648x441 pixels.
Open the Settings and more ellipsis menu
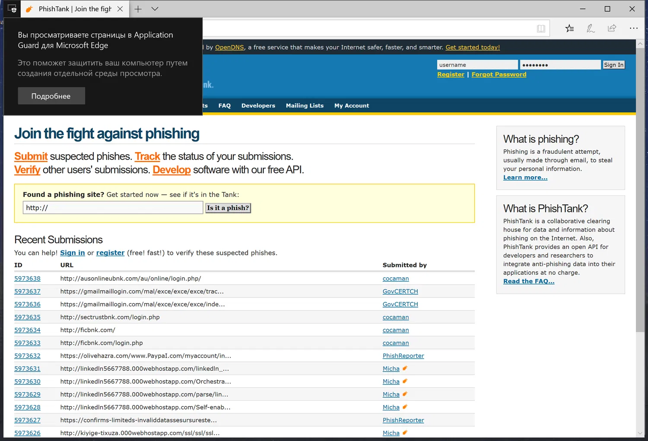[634, 29]
